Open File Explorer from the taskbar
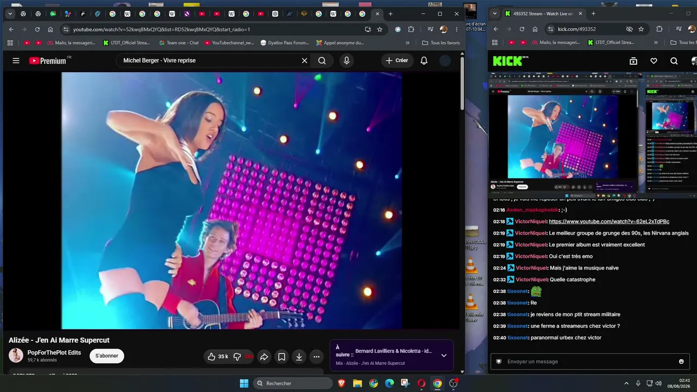 (x=357, y=383)
